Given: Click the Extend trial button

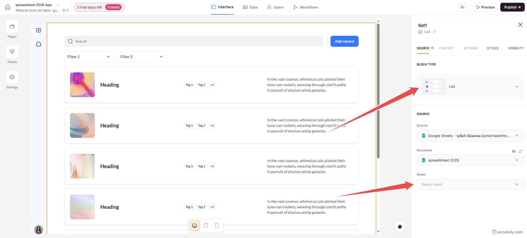Looking at the screenshot, I should pos(113,7).
